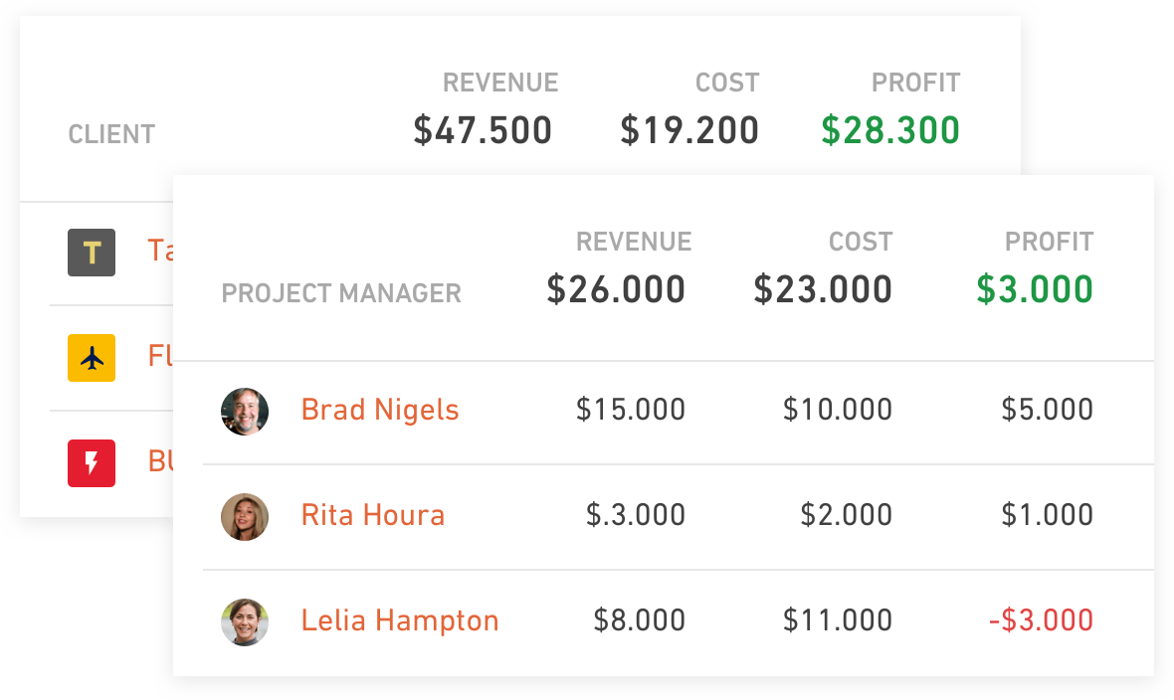This screenshot has width=1174, height=700.
Task: Open Rita Houra's avatar photo
Action: tap(245, 517)
